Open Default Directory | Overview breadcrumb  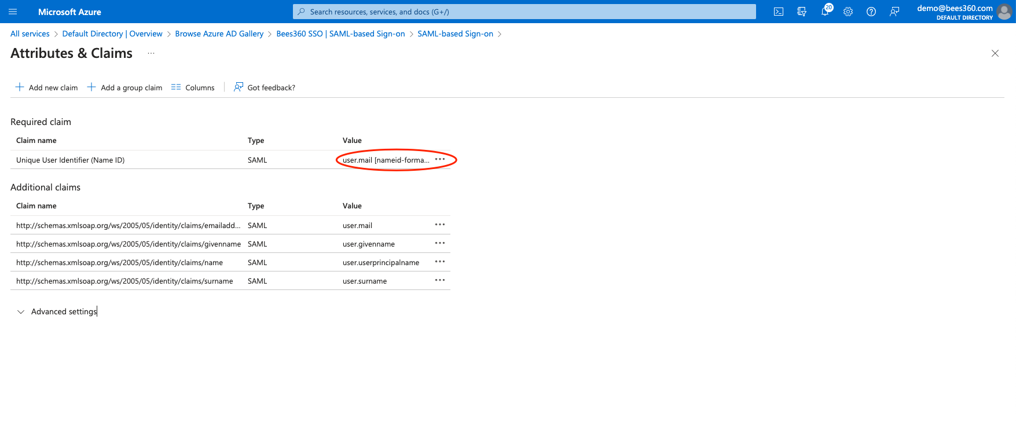tap(112, 34)
